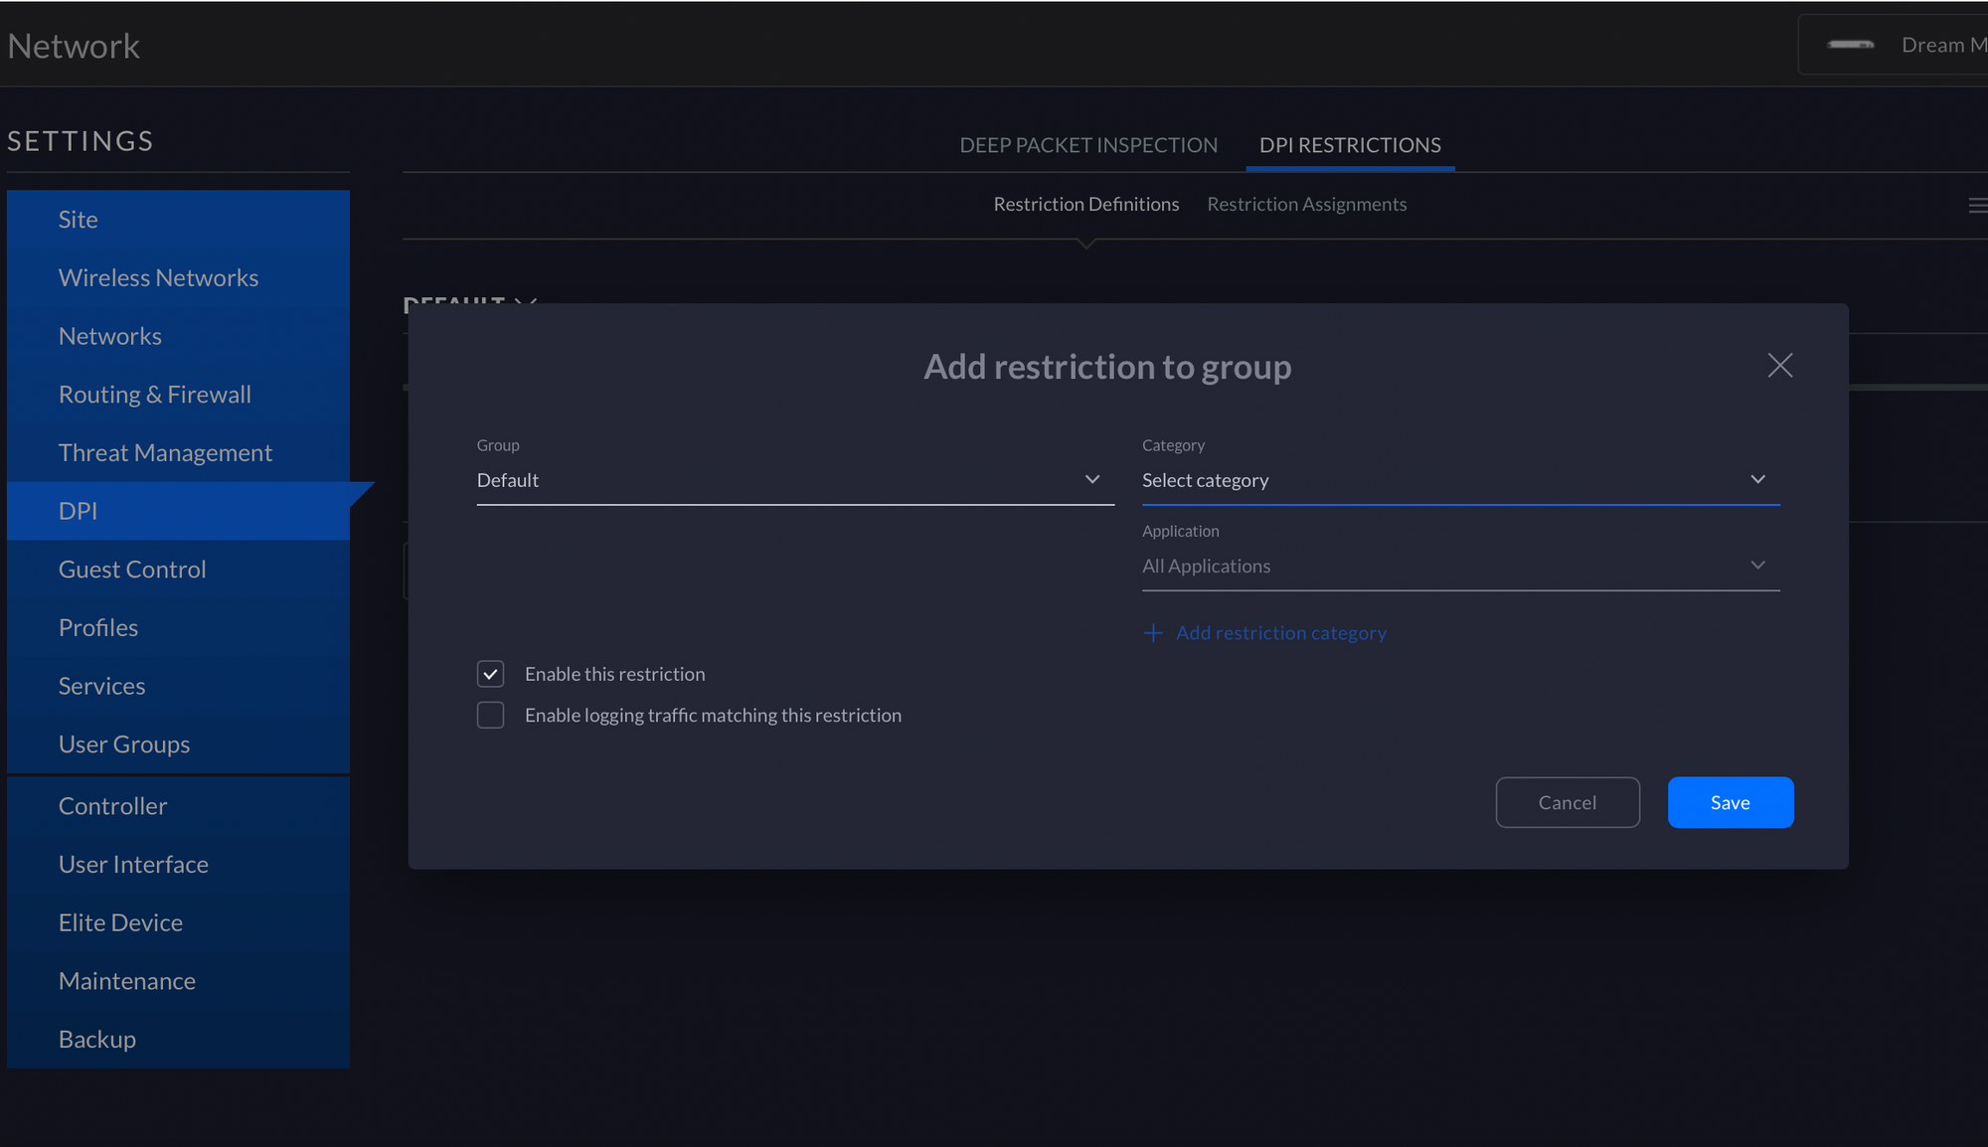The image size is (1988, 1147).
Task: Open the Group dropdown showing Default
Action: pyautogui.click(x=795, y=480)
